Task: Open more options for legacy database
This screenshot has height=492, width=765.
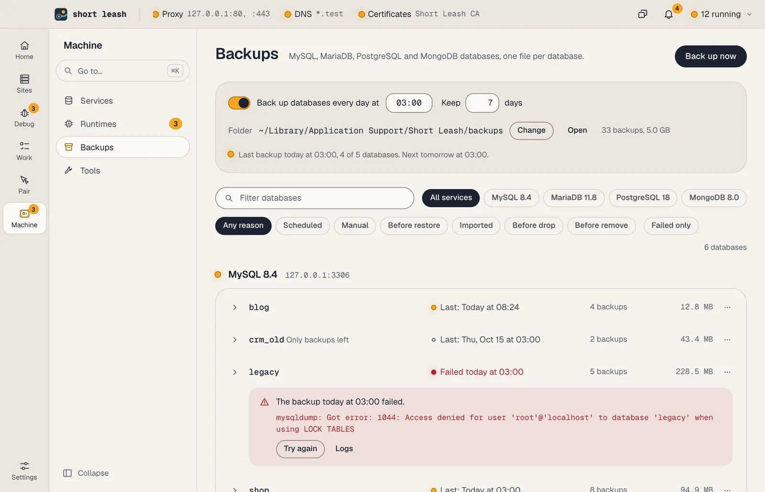Action: 727,372
